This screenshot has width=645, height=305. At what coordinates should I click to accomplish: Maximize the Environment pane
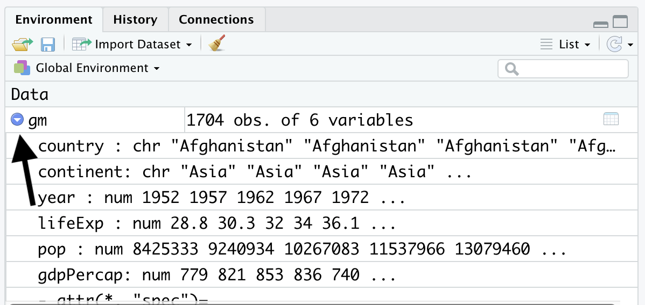(620, 21)
